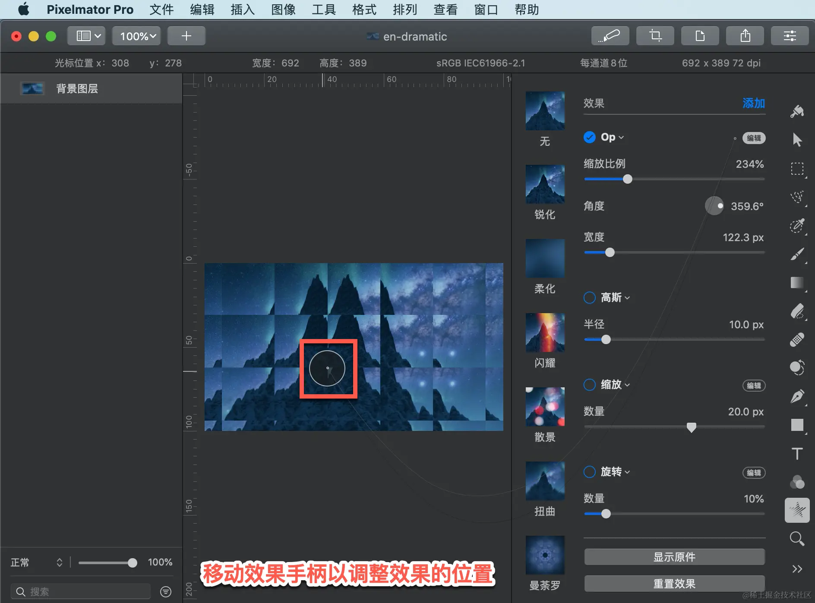
Task: Click the 搜索 layer search field
Action: tap(81, 592)
